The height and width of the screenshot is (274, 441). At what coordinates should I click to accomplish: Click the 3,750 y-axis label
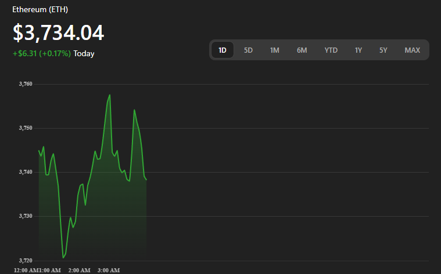point(26,128)
